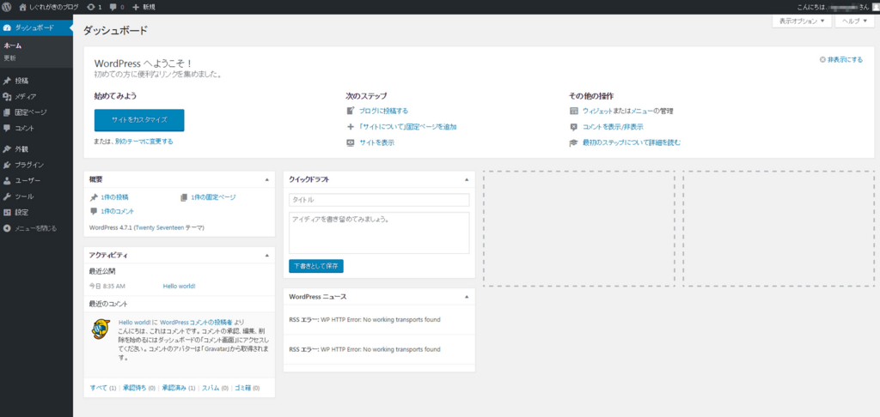Collapse the アクティビティ widget
This screenshot has height=417, width=880.
[x=266, y=255]
